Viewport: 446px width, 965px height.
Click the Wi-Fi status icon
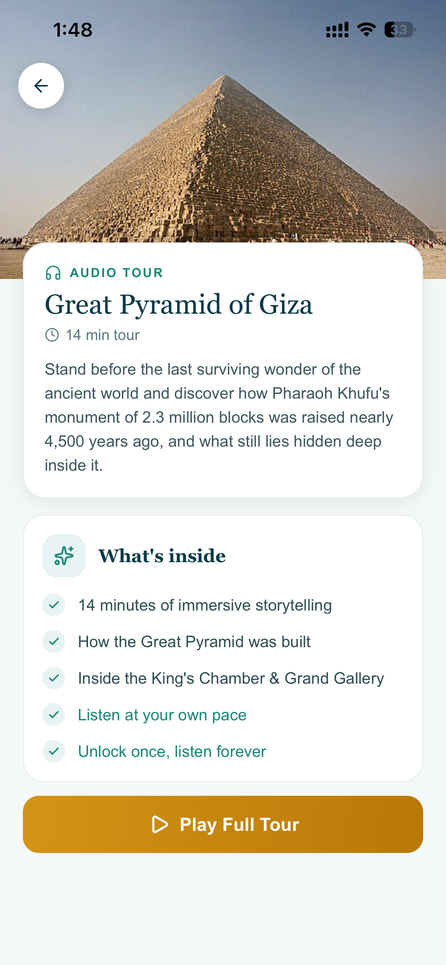366,29
